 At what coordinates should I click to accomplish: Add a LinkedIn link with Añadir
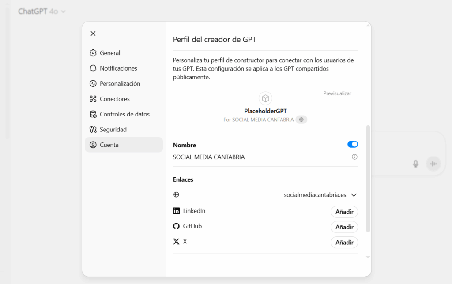(344, 212)
